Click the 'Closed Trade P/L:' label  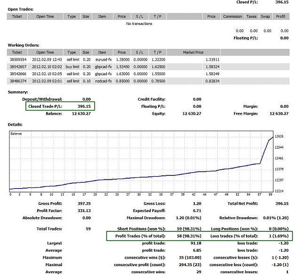(45, 106)
